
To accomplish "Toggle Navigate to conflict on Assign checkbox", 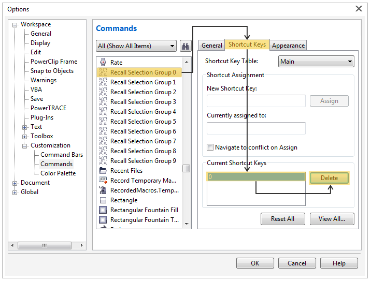I will [210, 147].
